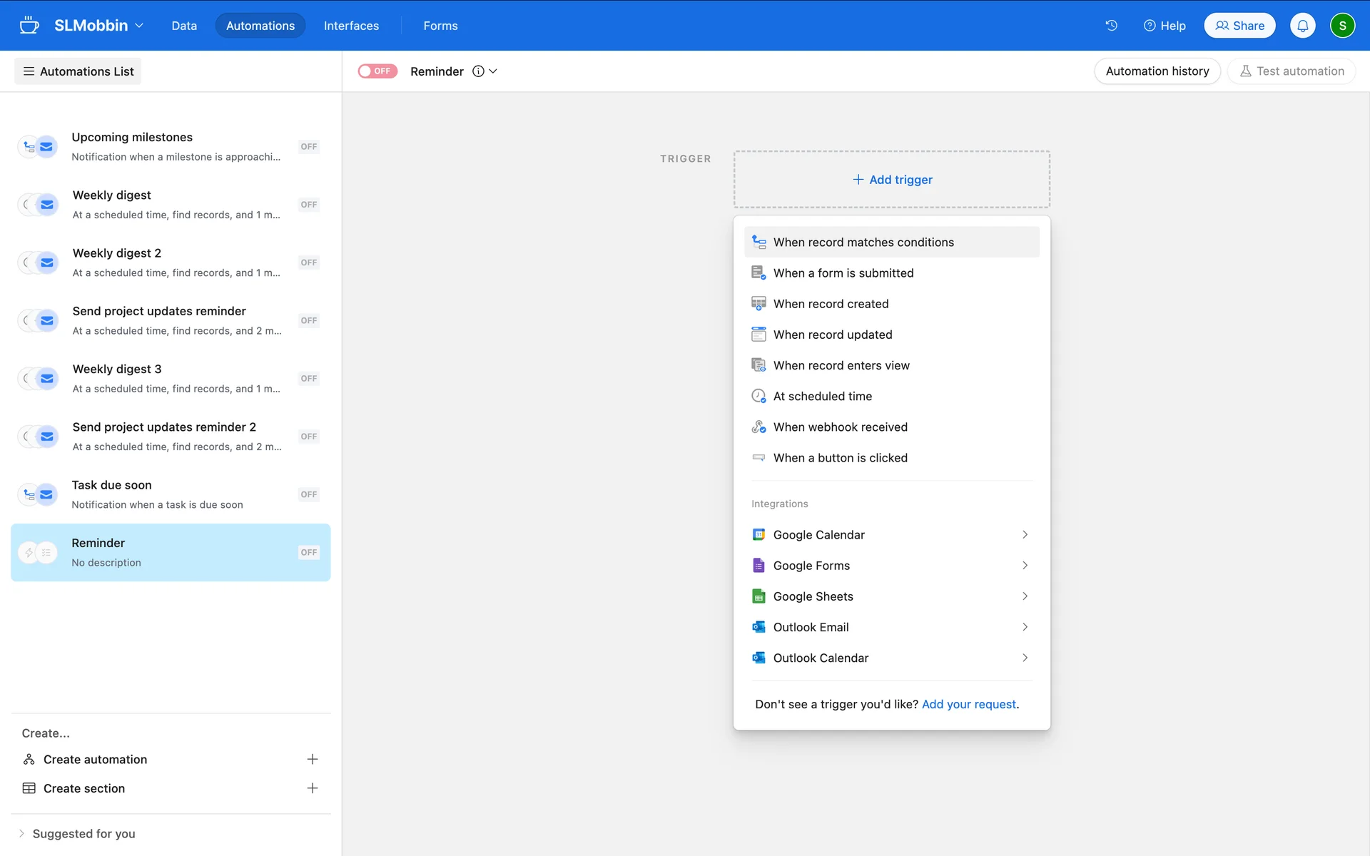Screen dimensions: 1370x856
Task: Toggle the Reminder automation on
Action: click(377, 71)
